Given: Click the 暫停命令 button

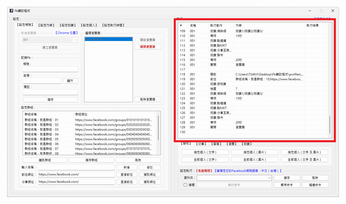Looking at the screenshot, I should pos(287,185).
